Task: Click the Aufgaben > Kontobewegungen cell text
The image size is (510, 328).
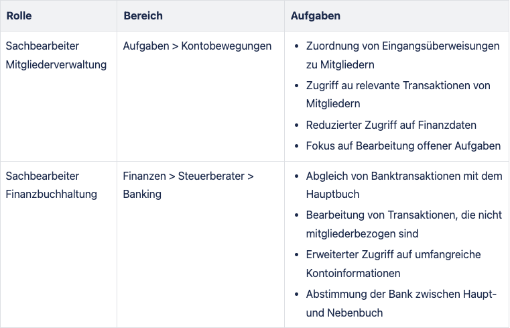Action: (x=197, y=46)
